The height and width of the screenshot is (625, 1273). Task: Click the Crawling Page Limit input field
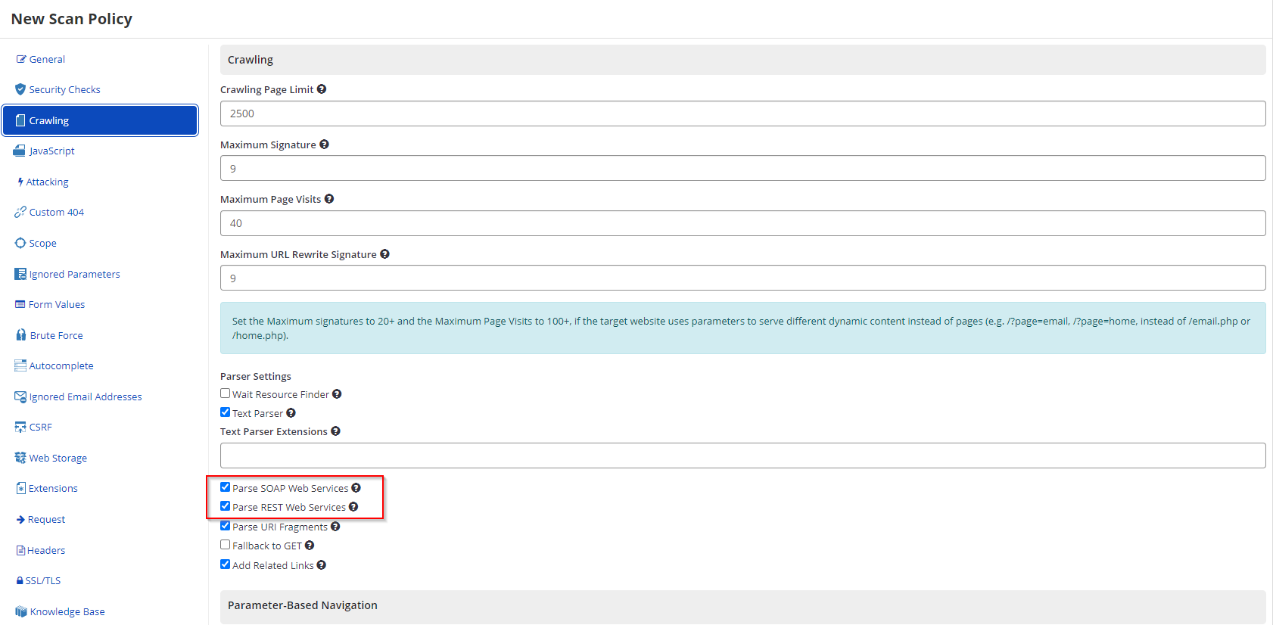tap(742, 113)
